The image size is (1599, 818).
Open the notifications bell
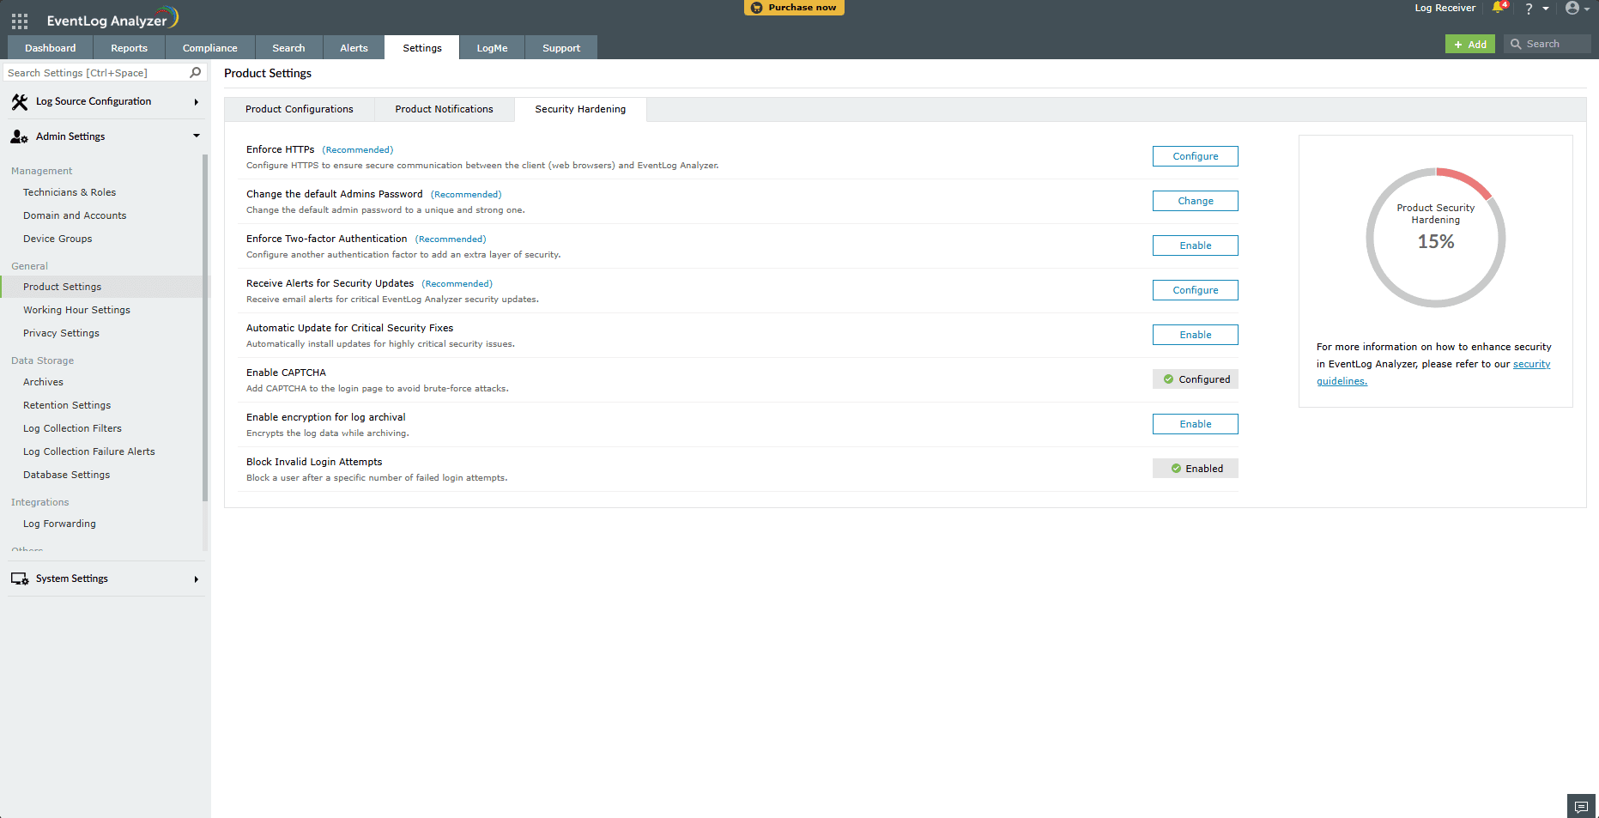pyautogui.click(x=1499, y=8)
